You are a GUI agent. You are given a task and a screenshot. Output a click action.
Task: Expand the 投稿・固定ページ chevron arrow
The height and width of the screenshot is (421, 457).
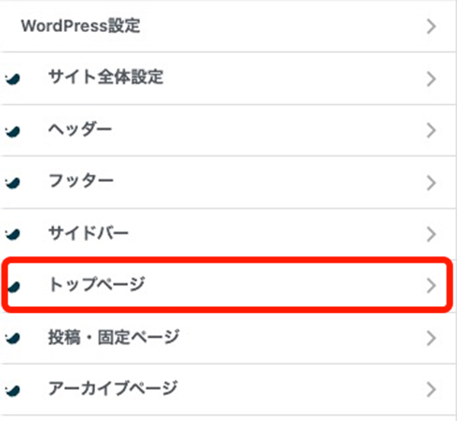point(432,337)
